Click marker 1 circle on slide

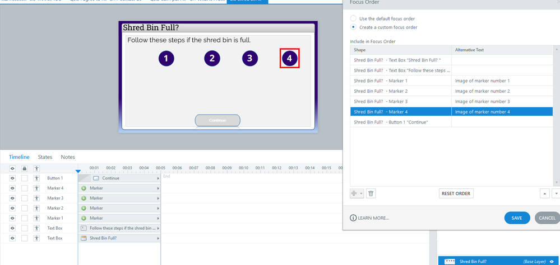pyautogui.click(x=166, y=58)
